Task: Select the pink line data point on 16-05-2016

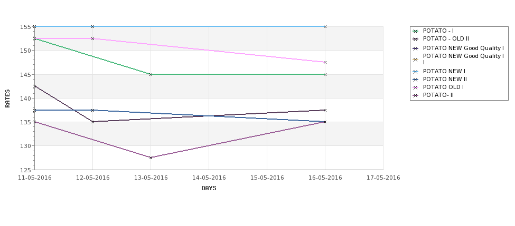Action: click(x=325, y=62)
